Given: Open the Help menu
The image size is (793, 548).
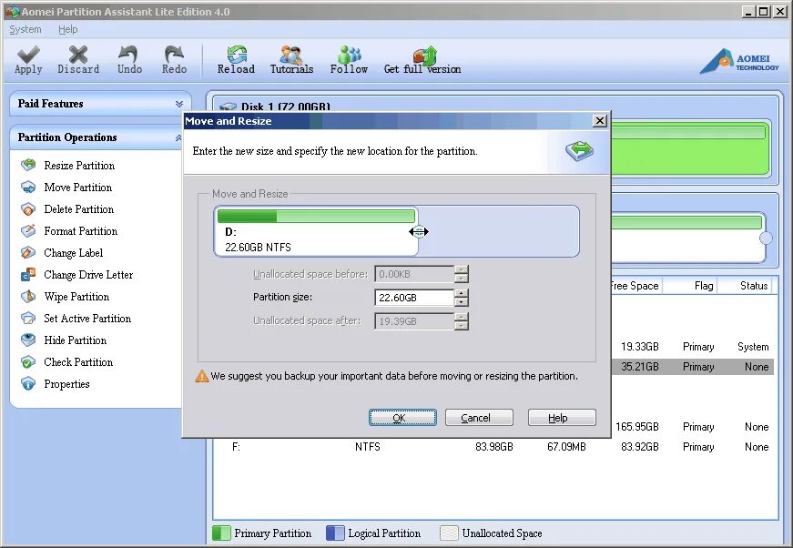Looking at the screenshot, I should coord(67,29).
